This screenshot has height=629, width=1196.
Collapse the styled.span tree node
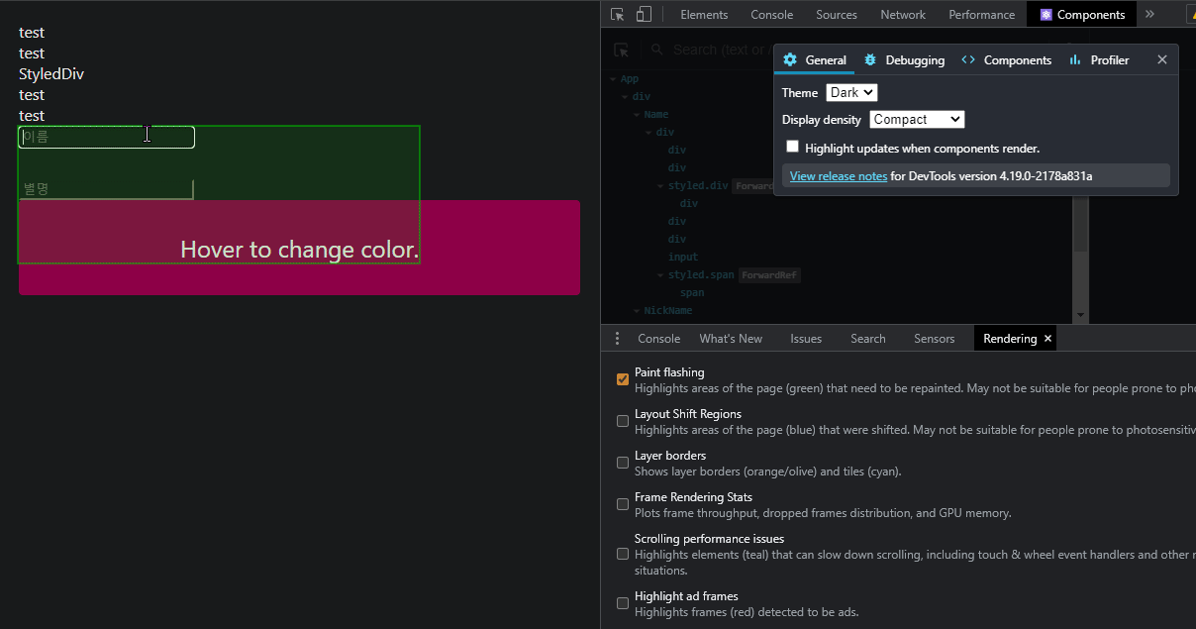660,275
